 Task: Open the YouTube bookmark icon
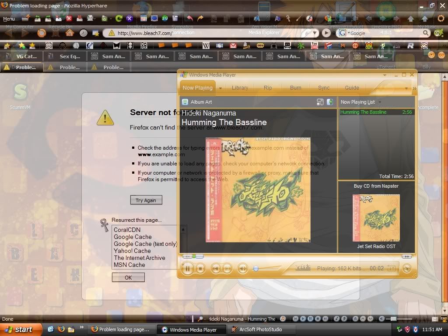pos(314,45)
